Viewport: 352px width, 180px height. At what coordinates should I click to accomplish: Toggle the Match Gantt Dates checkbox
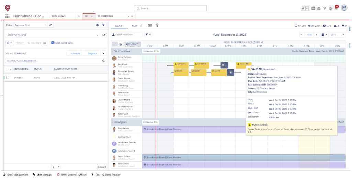point(52,43)
